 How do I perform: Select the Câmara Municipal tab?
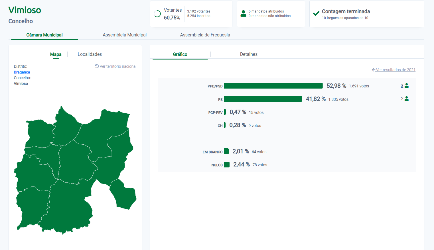point(44,35)
